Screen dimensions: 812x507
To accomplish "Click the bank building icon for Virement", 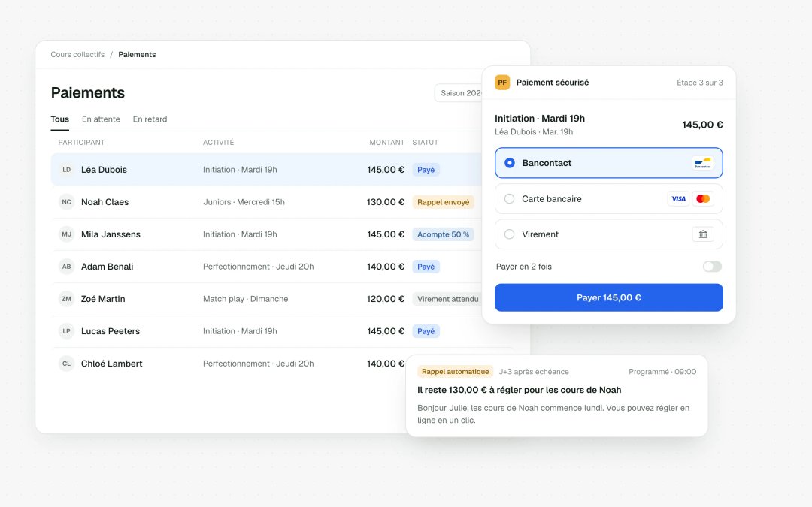I will click(x=703, y=234).
